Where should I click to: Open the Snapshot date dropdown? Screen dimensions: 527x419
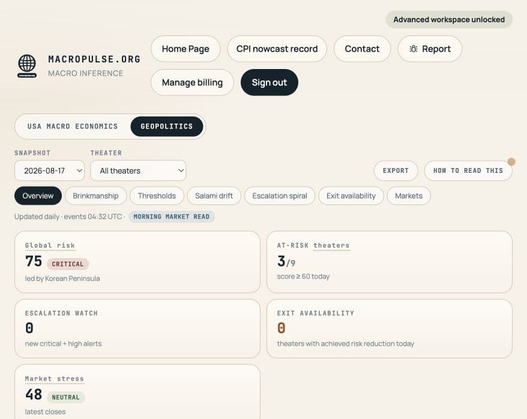(x=49, y=170)
